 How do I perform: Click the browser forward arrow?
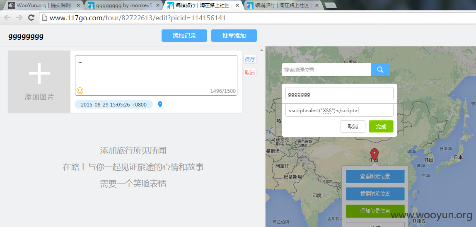[19, 17]
